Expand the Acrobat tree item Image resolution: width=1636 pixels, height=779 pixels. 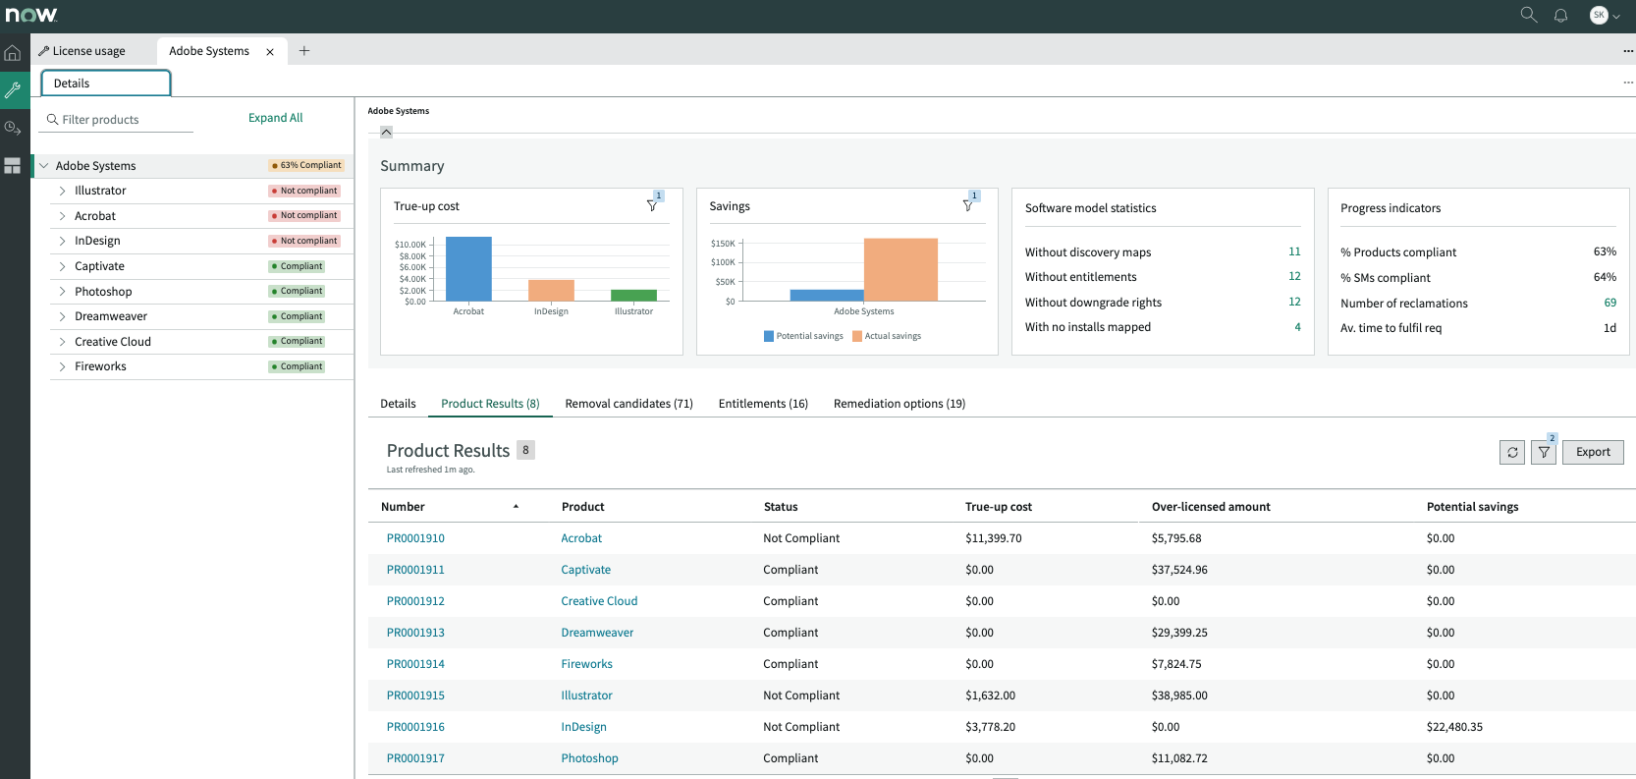(62, 216)
